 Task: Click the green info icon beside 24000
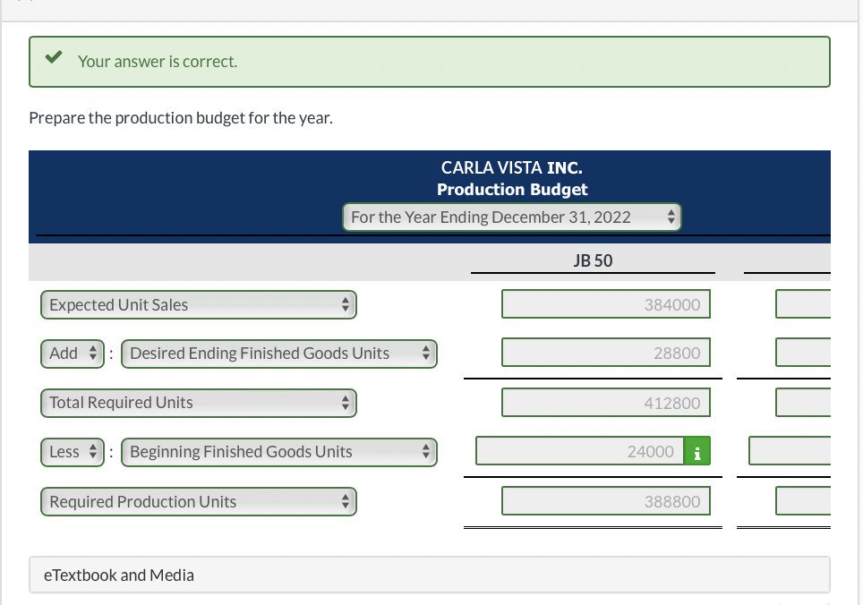click(697, 451)
